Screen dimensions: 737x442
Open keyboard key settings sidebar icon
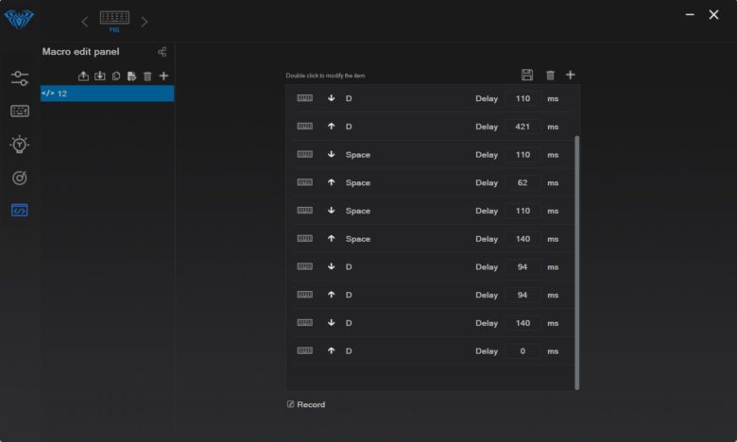tap(19, 111)
